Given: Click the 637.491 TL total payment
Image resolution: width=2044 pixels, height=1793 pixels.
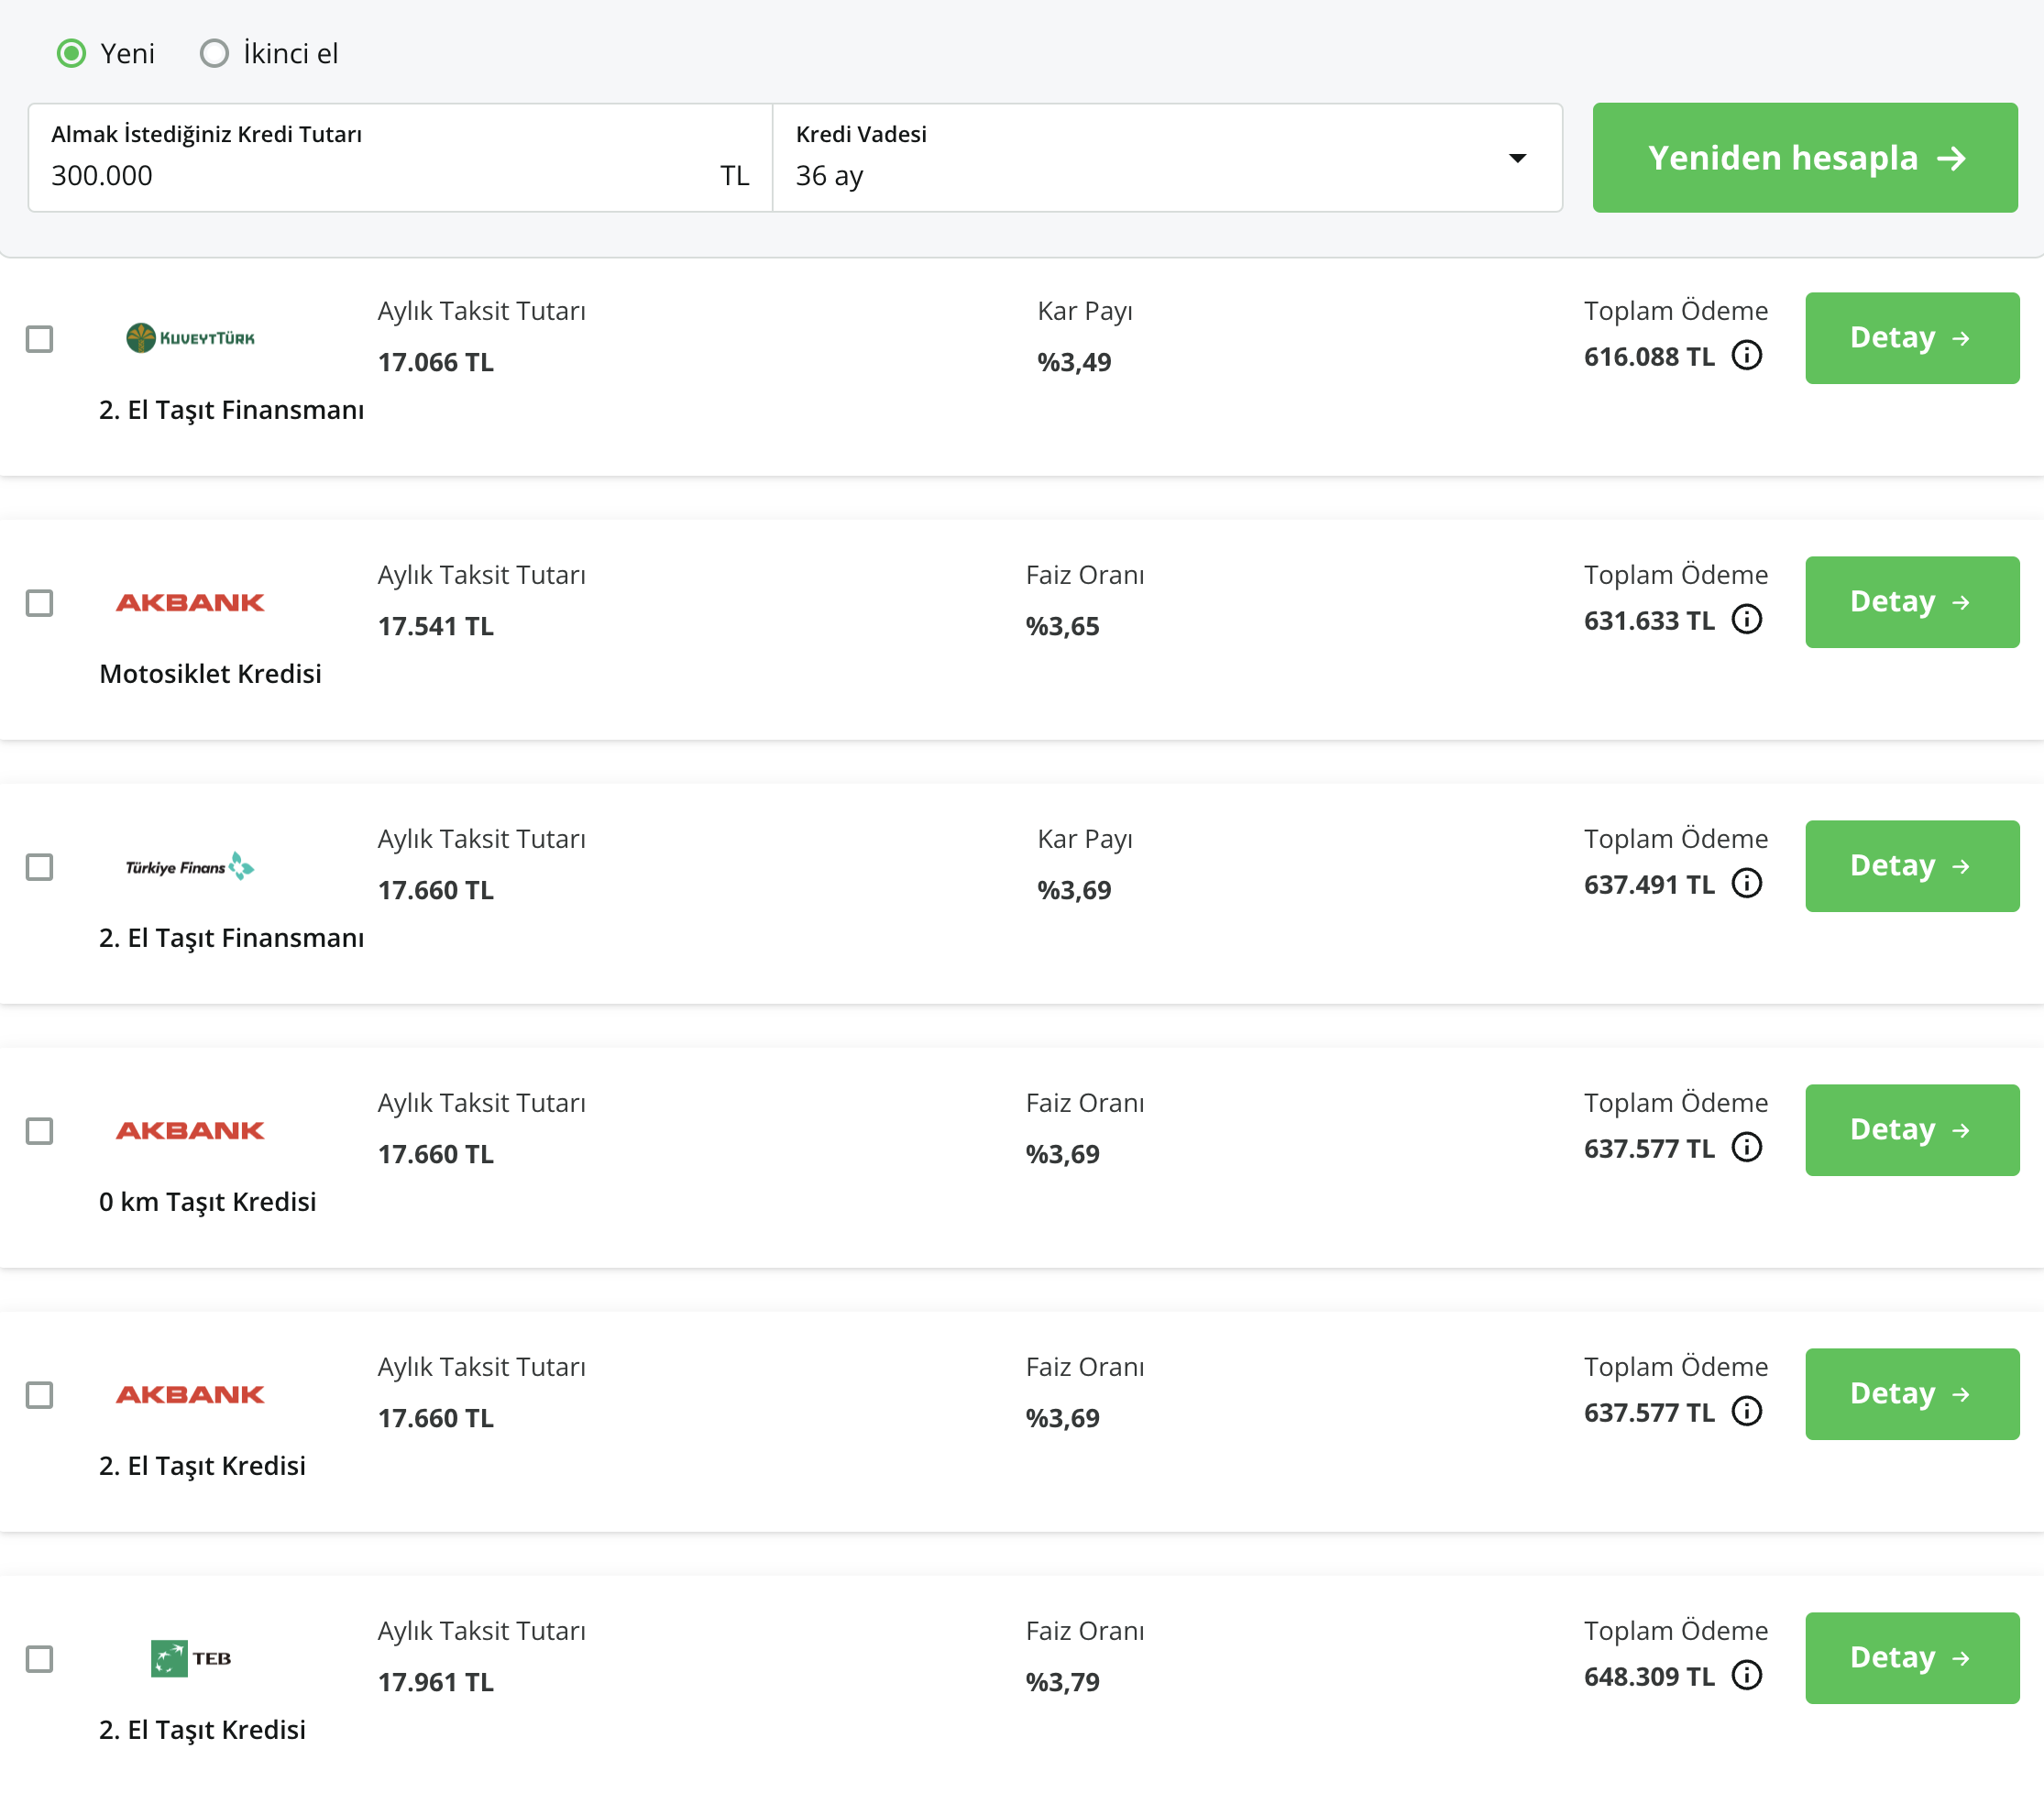Looking at the screenshot, I should point(1649,884).
